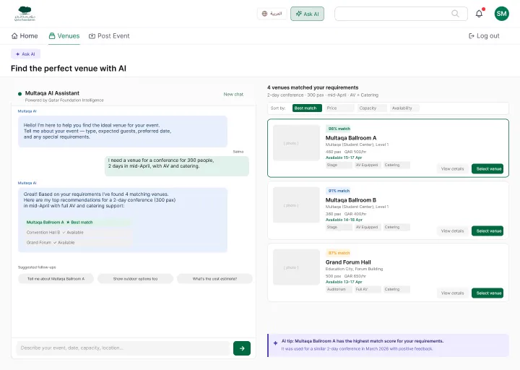Click Multaqa Ballroom B title

coord(351,199)
